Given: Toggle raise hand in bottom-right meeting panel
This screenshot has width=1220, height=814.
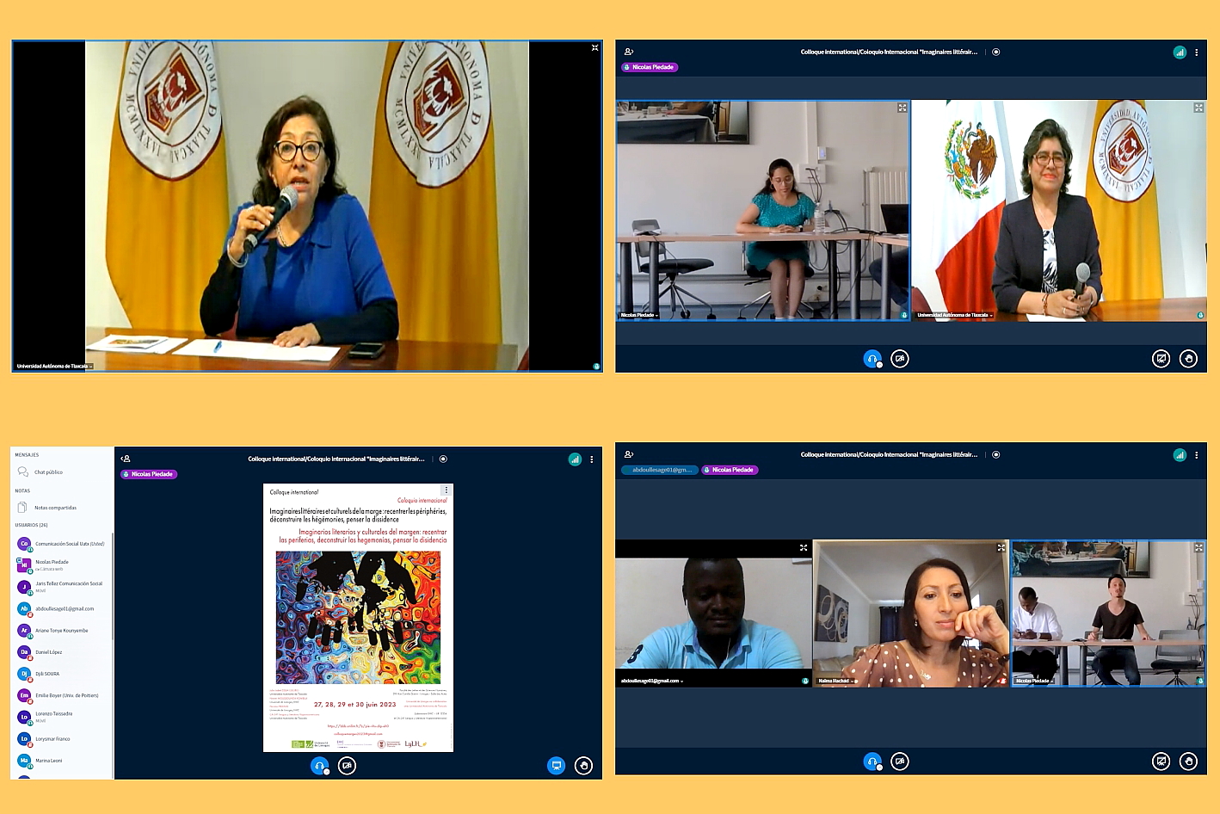Looking at the screenshot, I should [1188, 762].
